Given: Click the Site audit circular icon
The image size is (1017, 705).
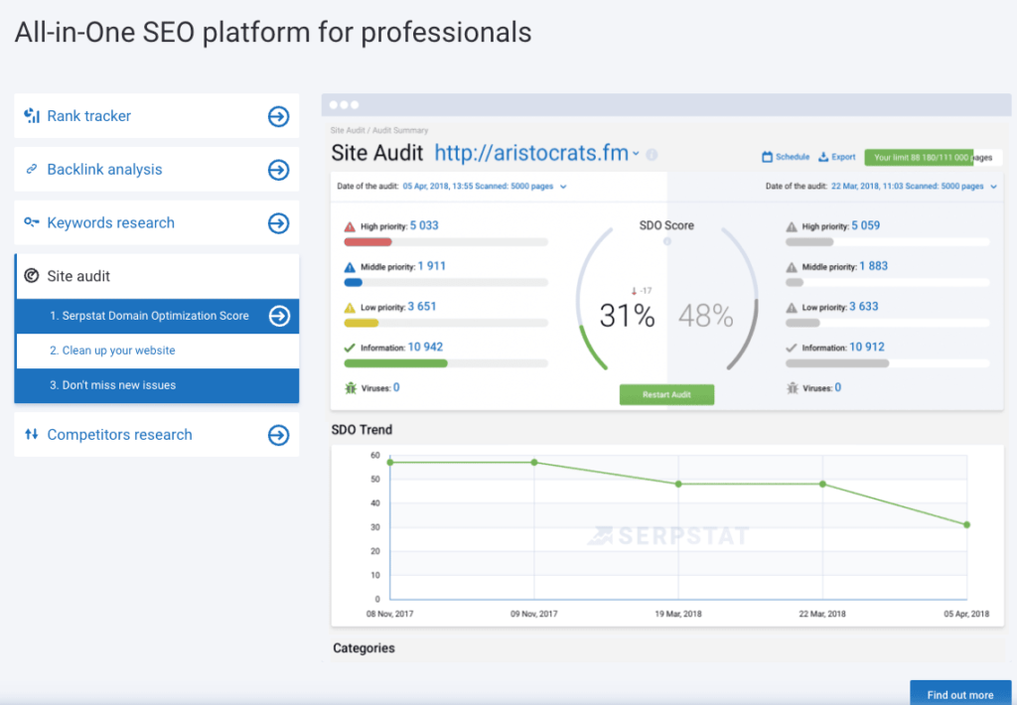Looking at the screenshot, I should (31, 276).
